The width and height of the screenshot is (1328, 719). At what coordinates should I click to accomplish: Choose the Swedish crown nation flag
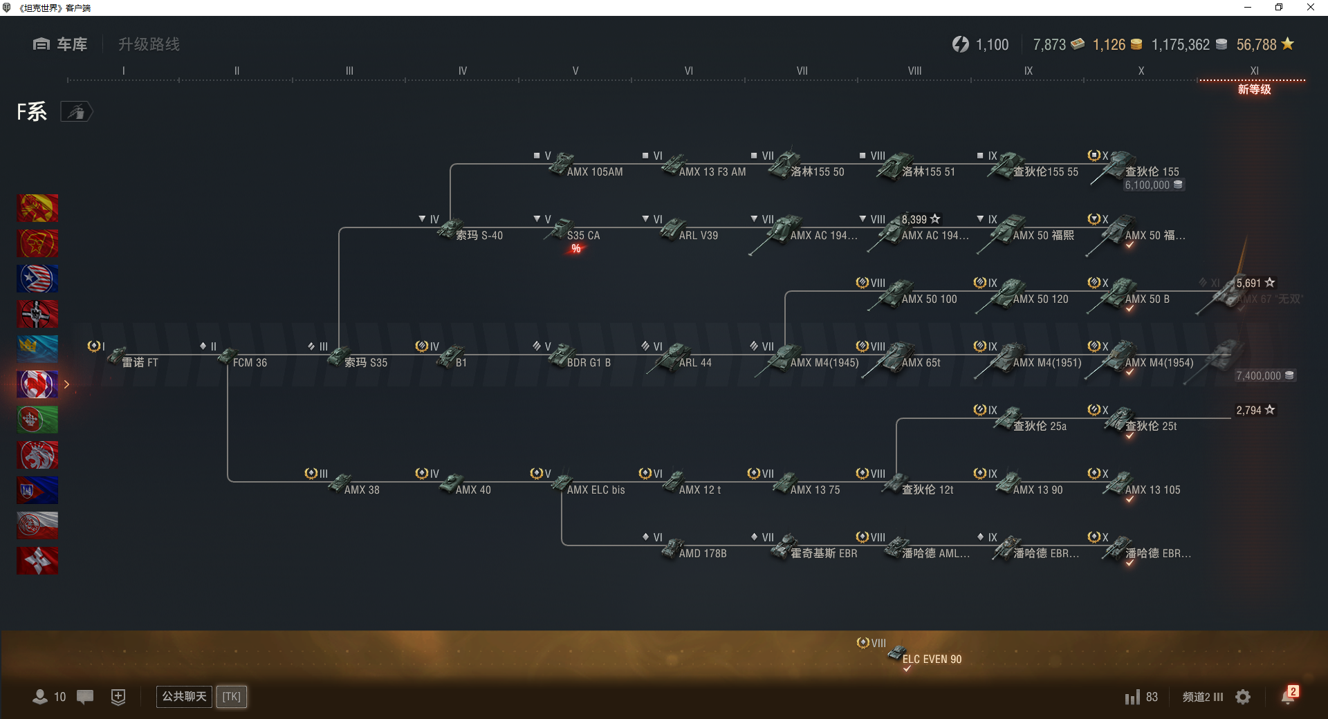tap(37, 349)
